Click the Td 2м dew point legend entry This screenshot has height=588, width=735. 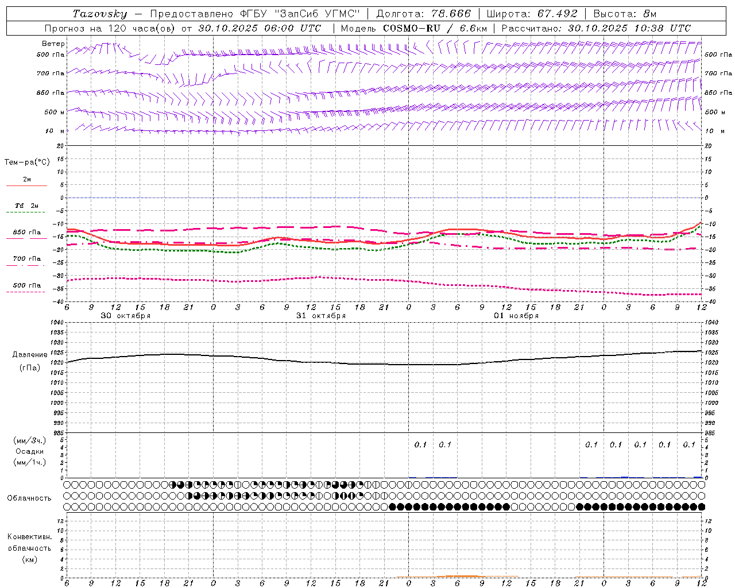coord(27,206)
